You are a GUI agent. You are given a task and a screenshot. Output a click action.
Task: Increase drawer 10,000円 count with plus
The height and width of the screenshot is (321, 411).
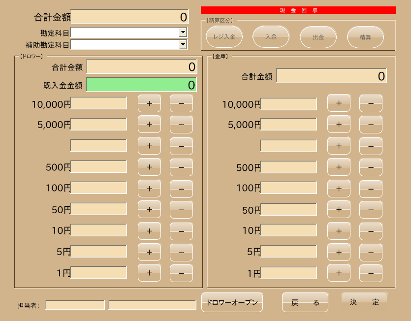point(150,103)
